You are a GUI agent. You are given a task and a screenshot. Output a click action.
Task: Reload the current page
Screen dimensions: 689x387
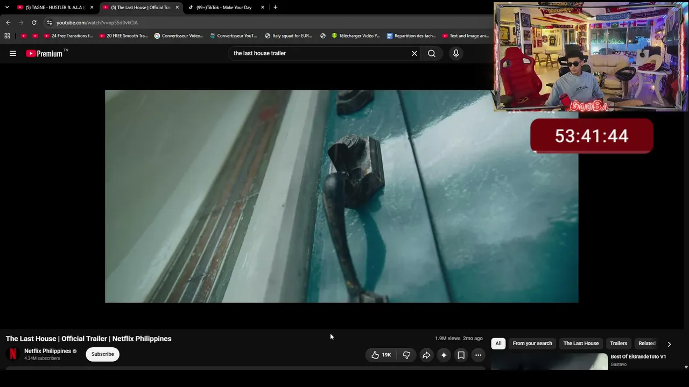34,23
